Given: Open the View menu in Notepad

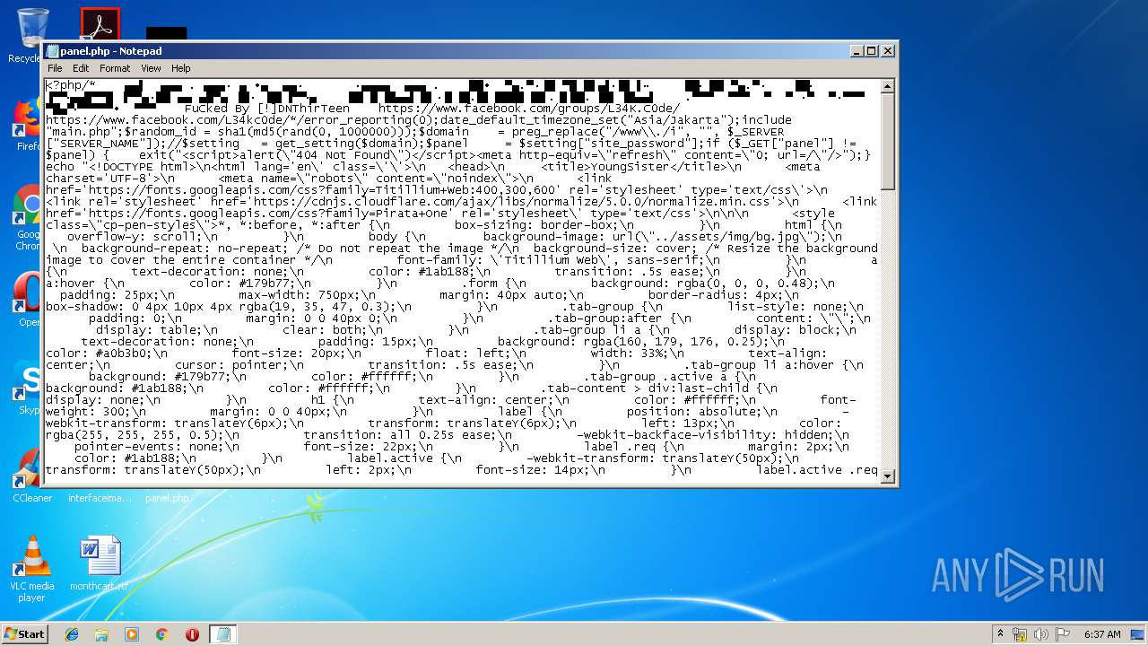Looking at the screenshot, I should [x=151, y=68].
